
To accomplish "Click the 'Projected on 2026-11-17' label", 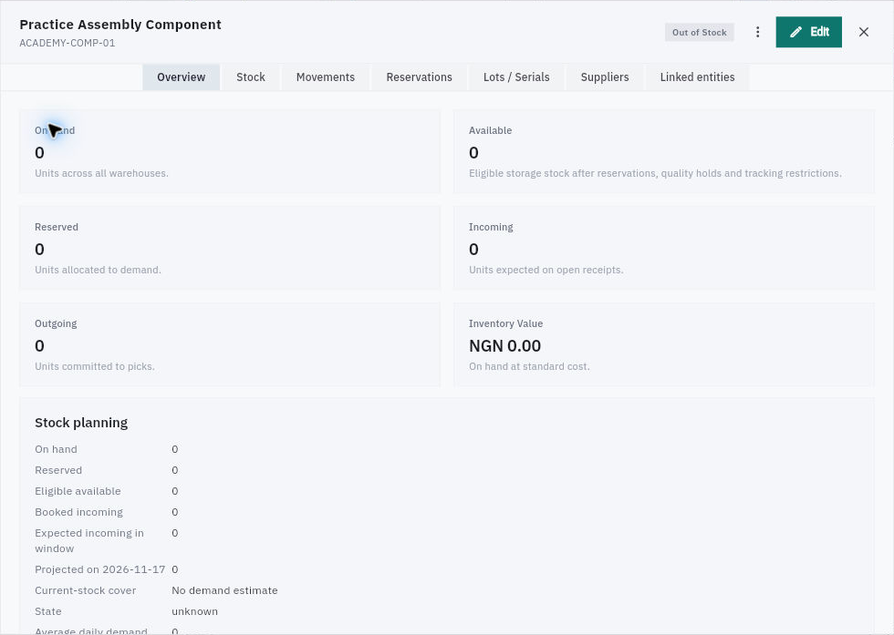I will point(99,569).
